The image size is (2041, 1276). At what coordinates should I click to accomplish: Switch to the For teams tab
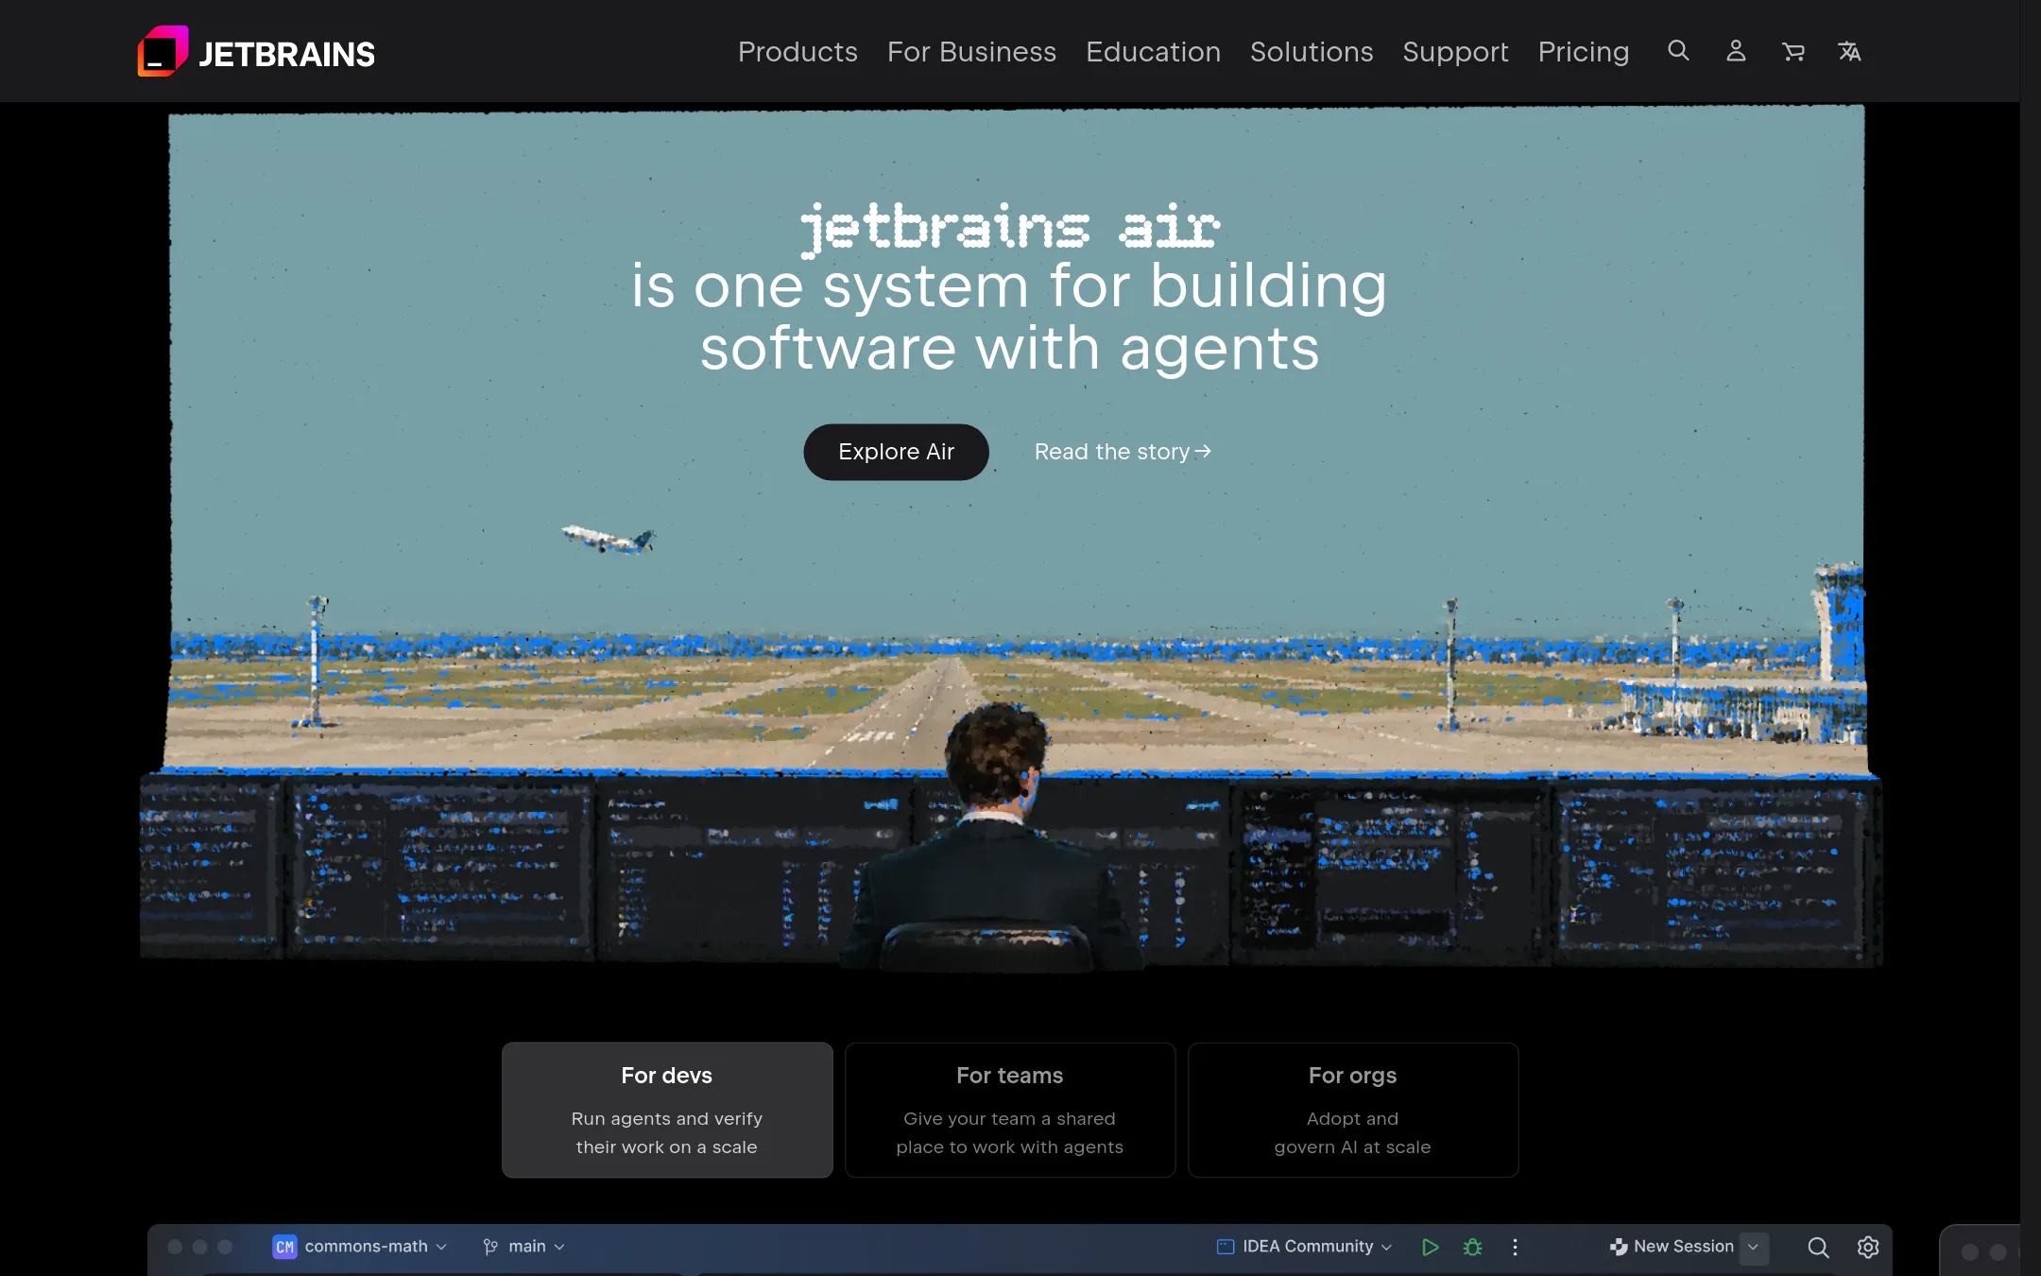(x=1010, y=1110)
